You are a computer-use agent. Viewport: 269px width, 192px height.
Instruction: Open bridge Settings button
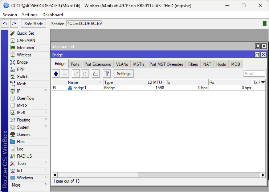coord(123,74)
